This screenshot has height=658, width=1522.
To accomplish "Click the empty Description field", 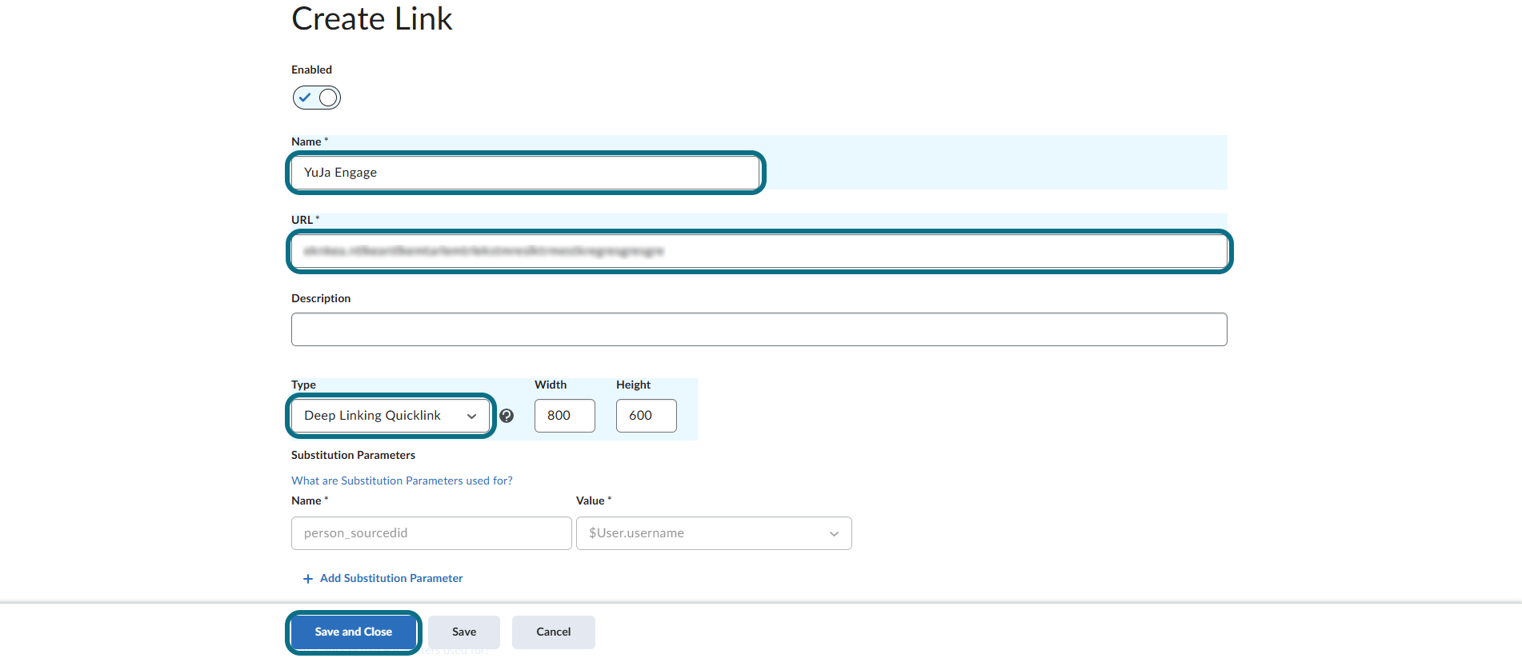I will pyautogui.click(x=759, y=329).
